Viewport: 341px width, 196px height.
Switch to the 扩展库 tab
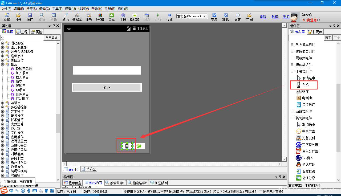315,32
